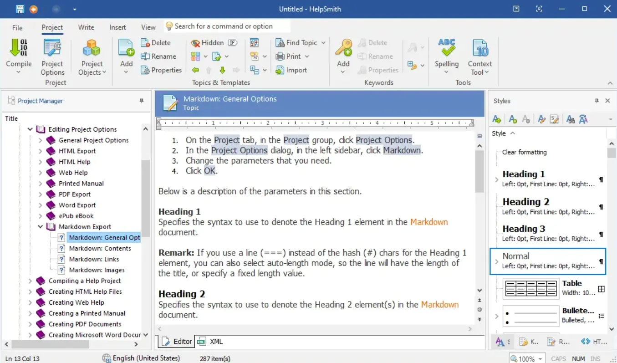Close the Styles panel
The image size is (617, 363).
pos(607,101)
